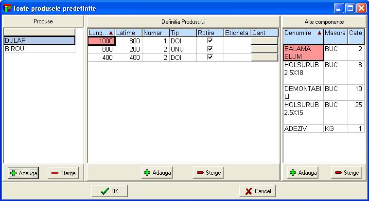Screen dimensions: 369x201
Task: Select BIROU in the Produse list
Action: tap(39, 49)
